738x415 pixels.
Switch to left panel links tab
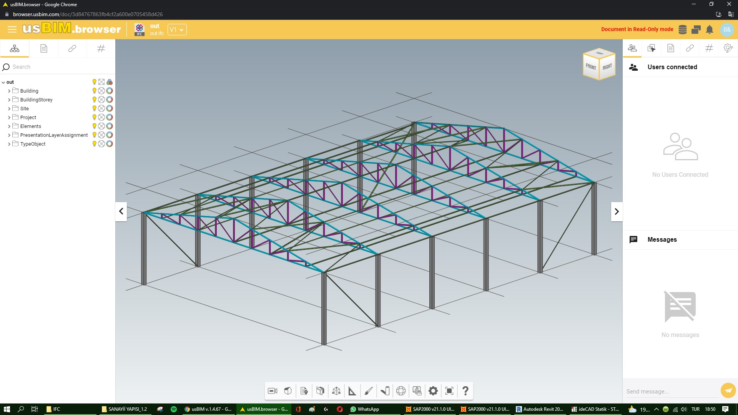(x=72, y=48)
